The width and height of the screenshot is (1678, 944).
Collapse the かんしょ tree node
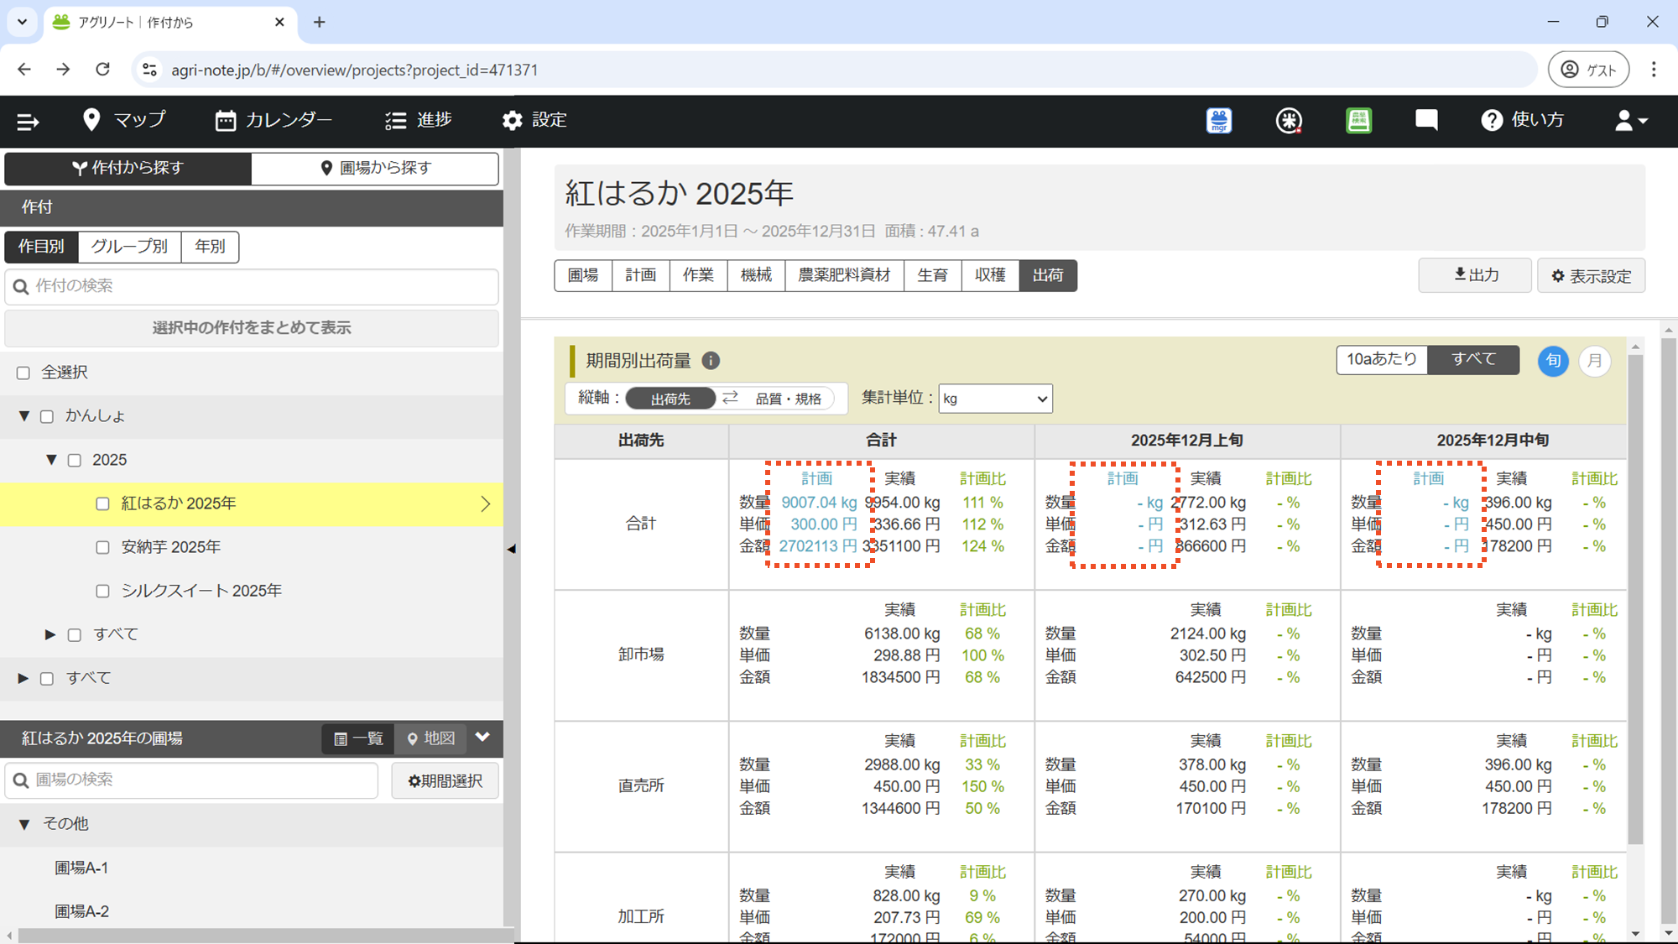(x=23, y=416)
